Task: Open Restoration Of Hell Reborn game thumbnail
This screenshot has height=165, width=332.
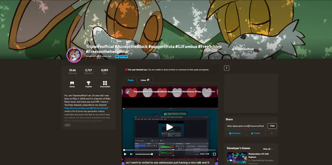Action: (x=237, y=158)
